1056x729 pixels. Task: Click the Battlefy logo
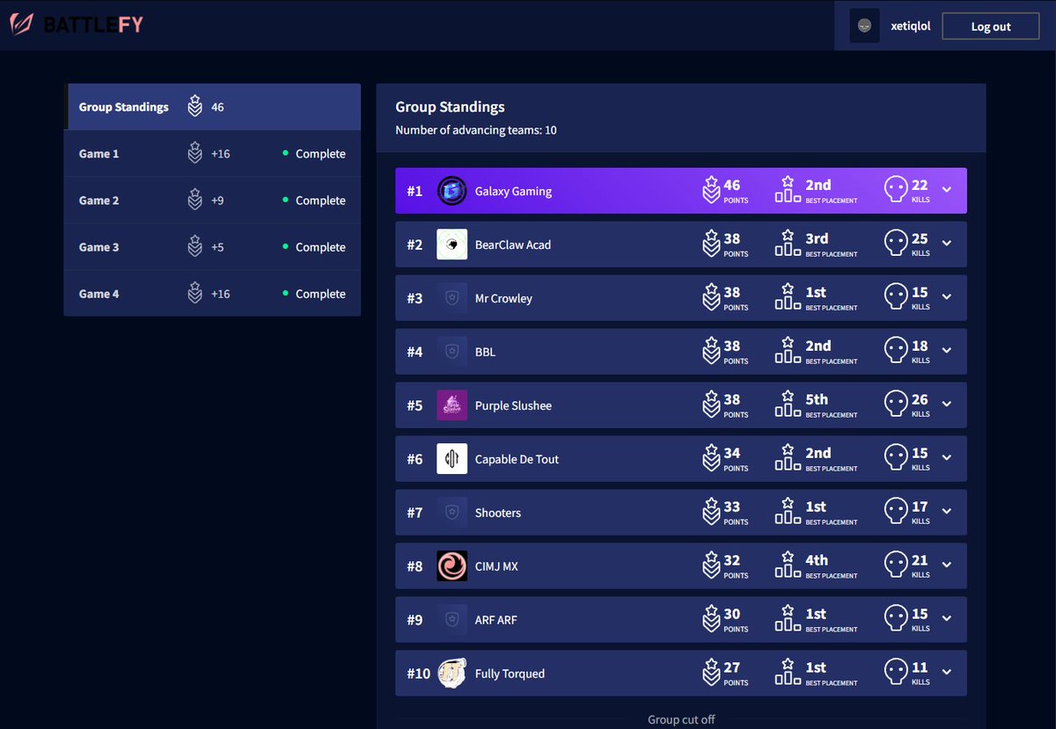coord(77,25)
